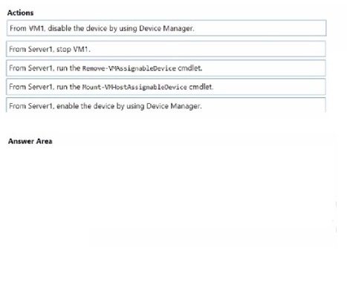
Task: Click the 'Answer Area' heading
Action: tap(30, 141)
